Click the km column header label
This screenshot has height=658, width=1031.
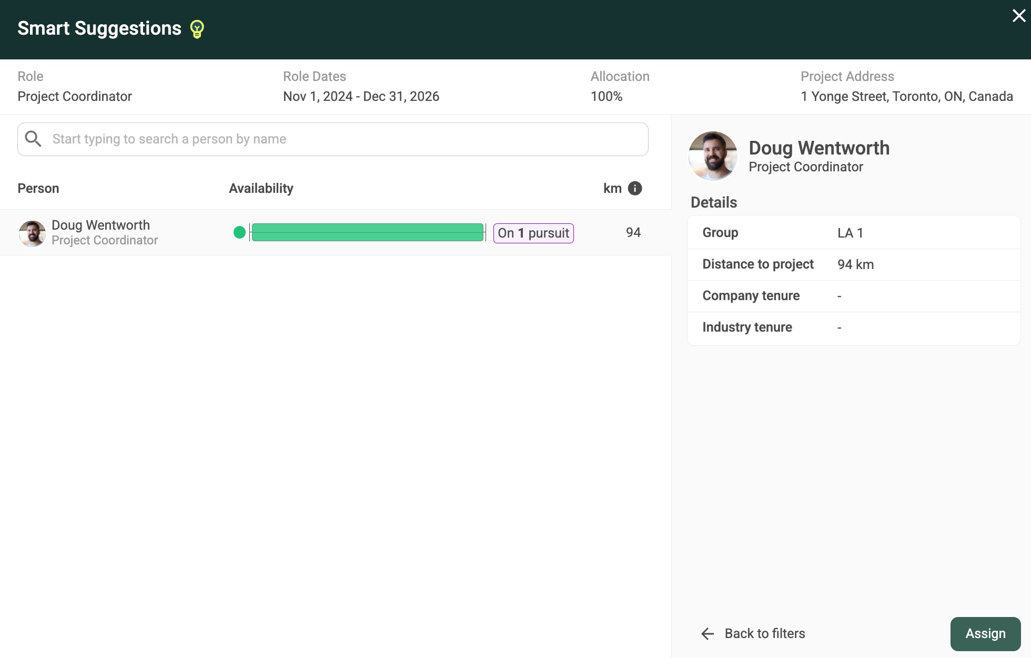pos(612,188)
